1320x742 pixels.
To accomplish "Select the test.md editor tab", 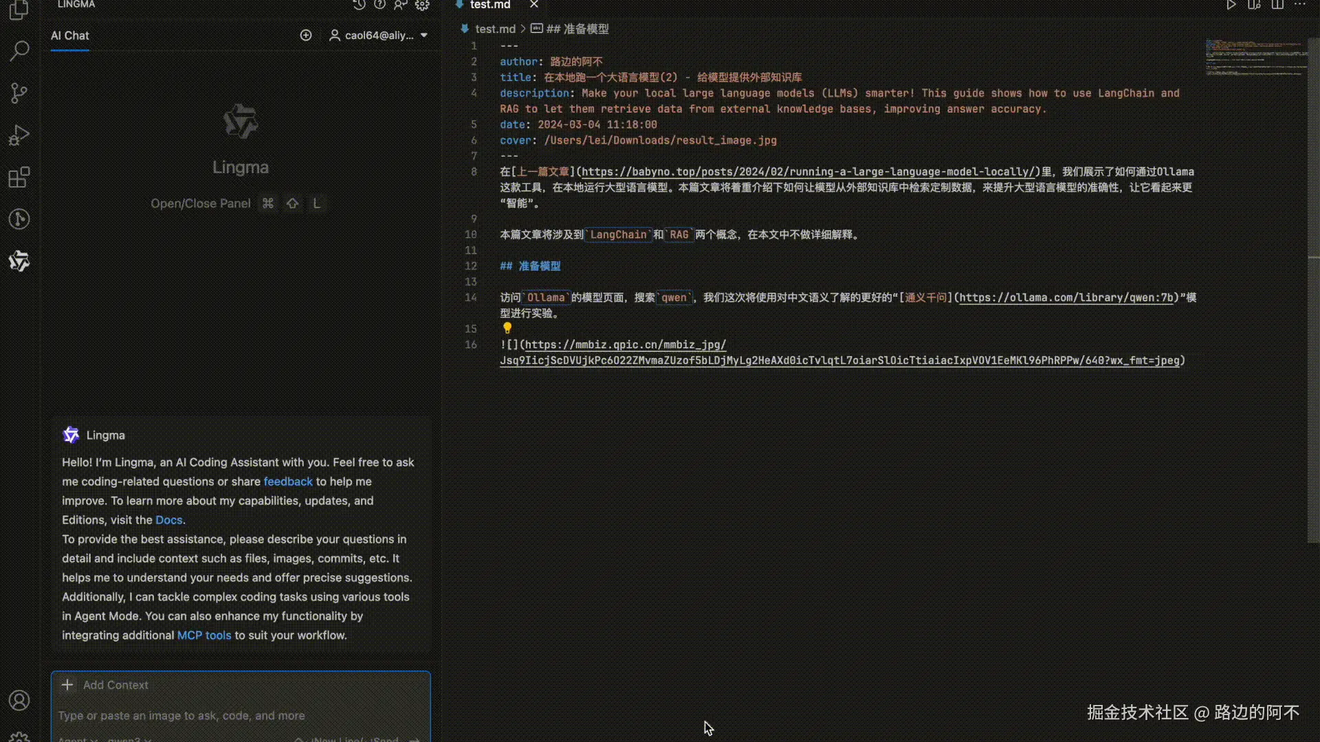I will (489, 5).
